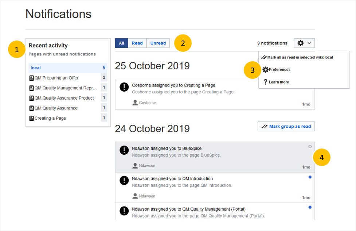
Task: Show All notifications tab
Action: click(x=122, y=43)
